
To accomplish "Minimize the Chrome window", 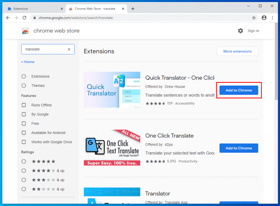I will pyautogui.click(x=248, y=6).
